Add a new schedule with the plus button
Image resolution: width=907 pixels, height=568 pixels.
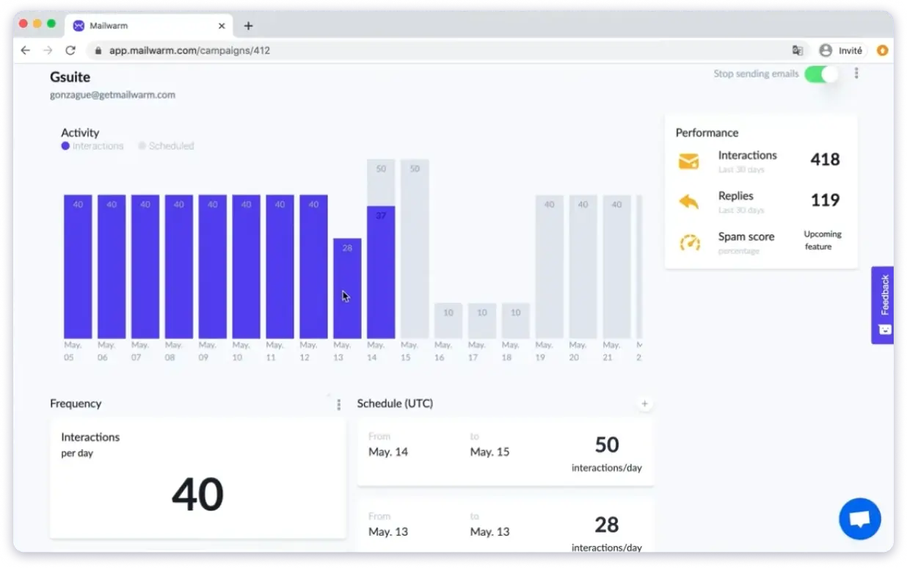tap(644, 404)
